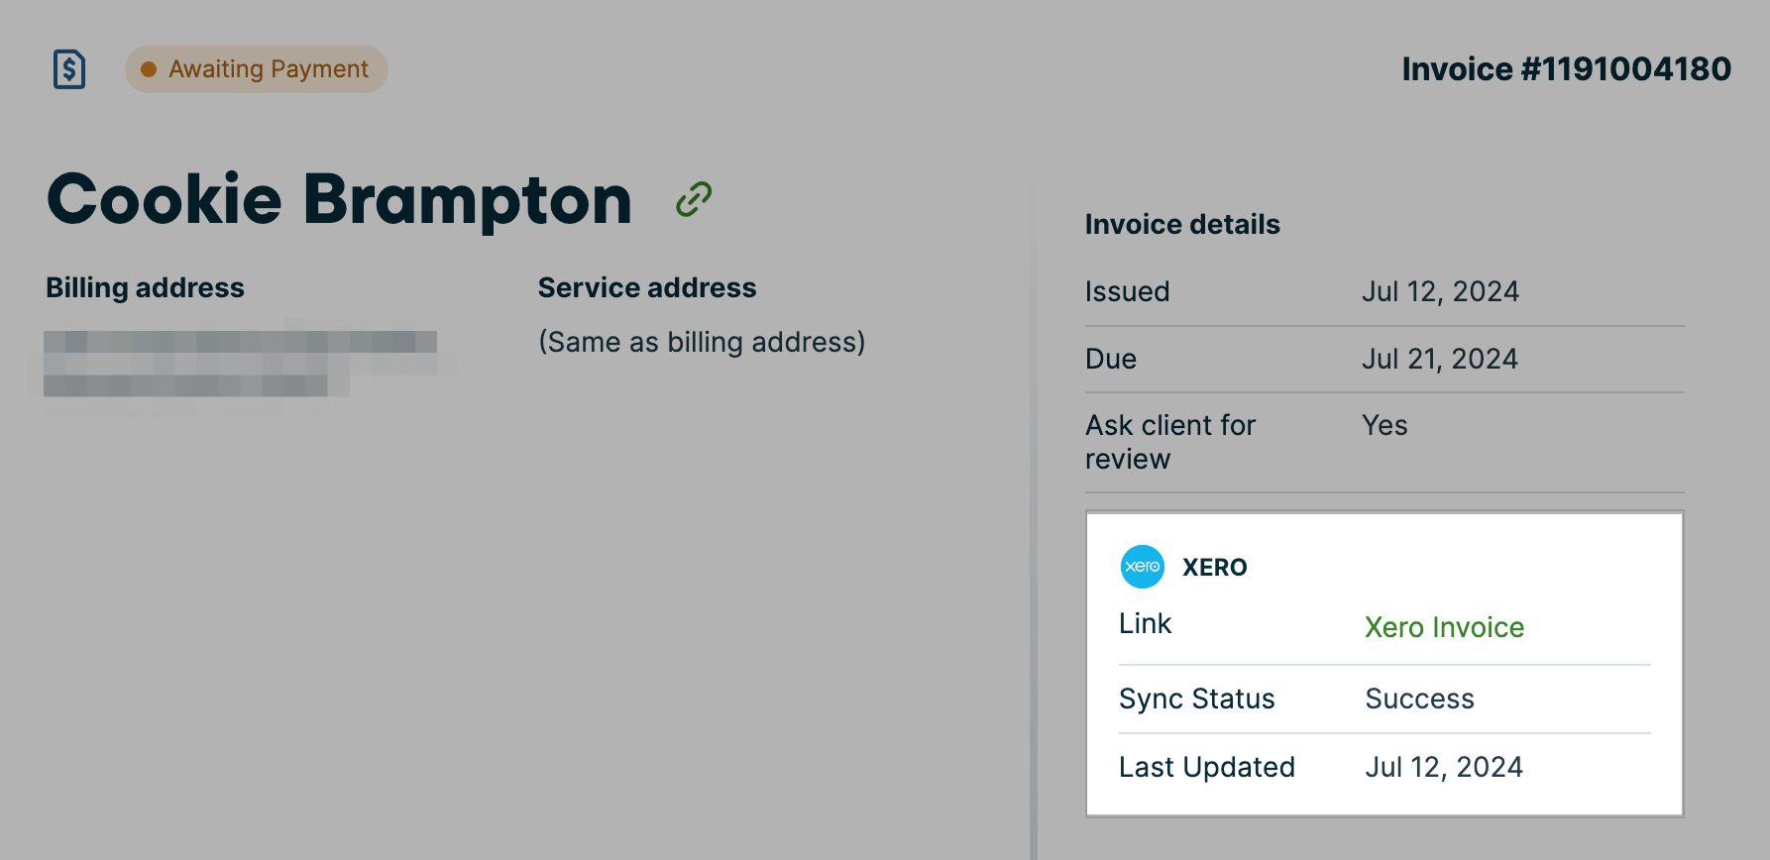This screenshot has width=1770, height=860.
Task: Click the orange dot in the status badge
Action: 149,69
